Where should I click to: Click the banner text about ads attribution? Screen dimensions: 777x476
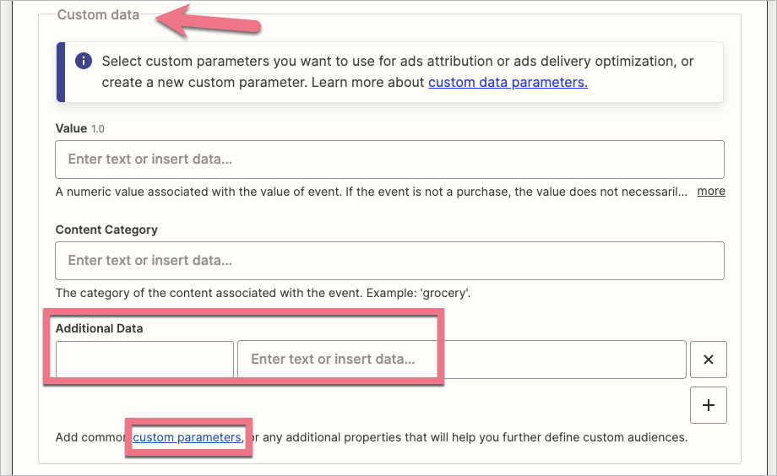click(x=397, y=62)
